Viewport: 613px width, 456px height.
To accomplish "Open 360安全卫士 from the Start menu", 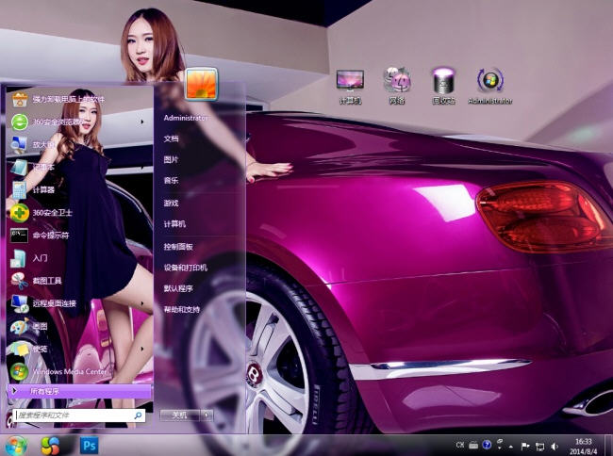I will 51,213.
